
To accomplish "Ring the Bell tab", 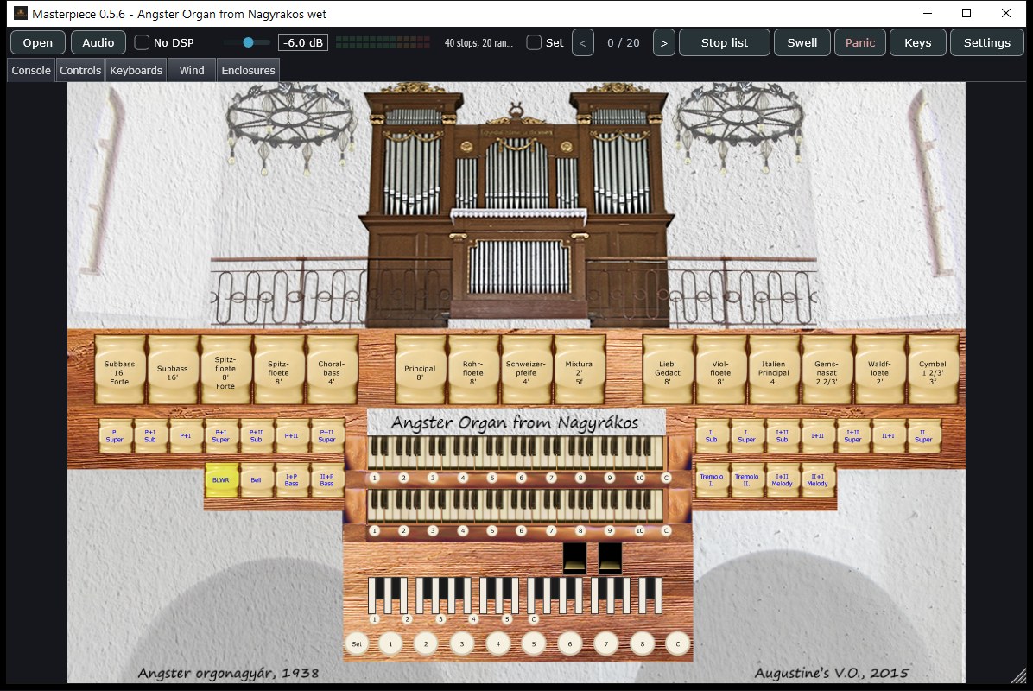I will 257,480.
